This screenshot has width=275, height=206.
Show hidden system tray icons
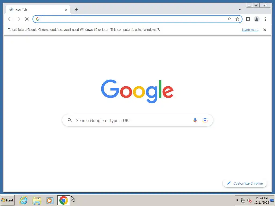tap(237, 200)
